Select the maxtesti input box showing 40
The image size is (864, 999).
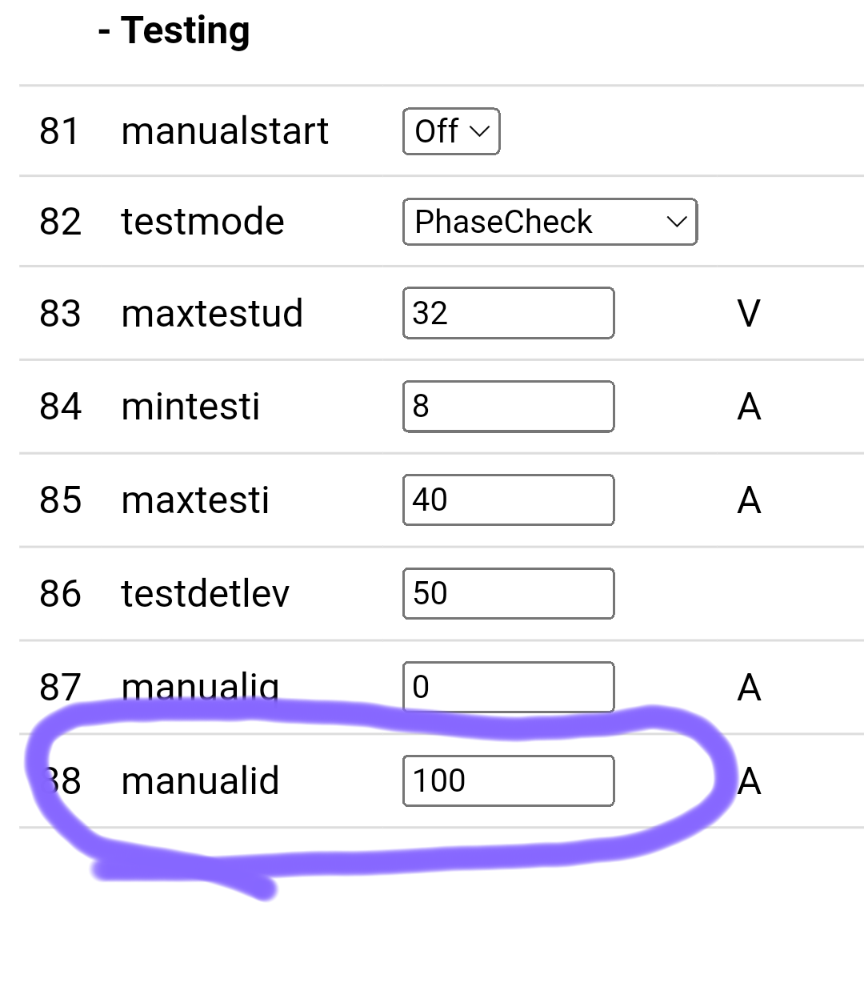[509, 500]
